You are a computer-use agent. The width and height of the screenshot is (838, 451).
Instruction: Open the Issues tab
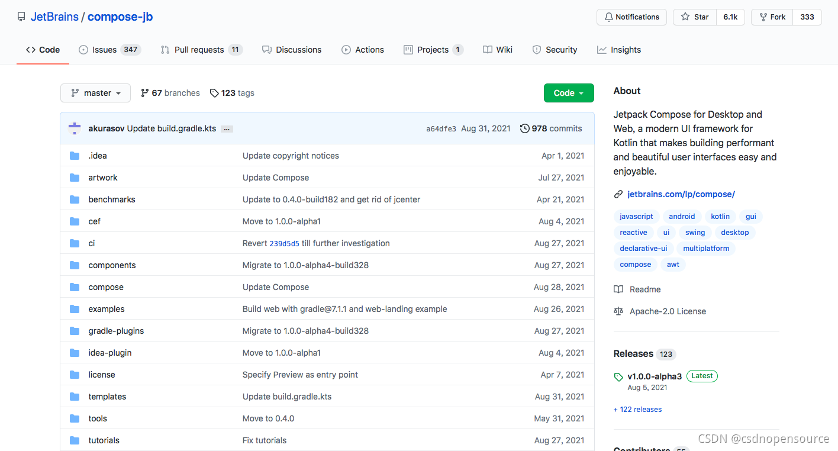110,50
